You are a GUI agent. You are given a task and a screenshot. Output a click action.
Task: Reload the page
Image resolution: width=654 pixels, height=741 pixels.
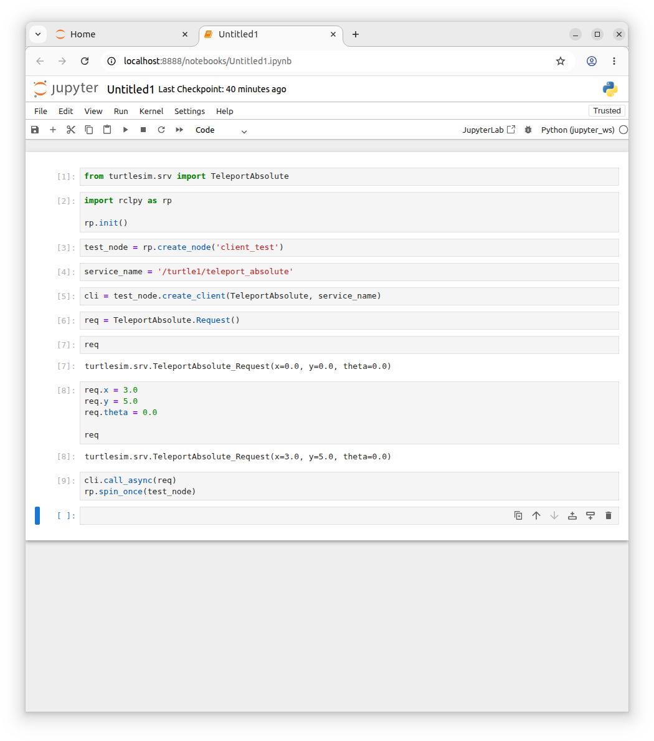(85, 61)
